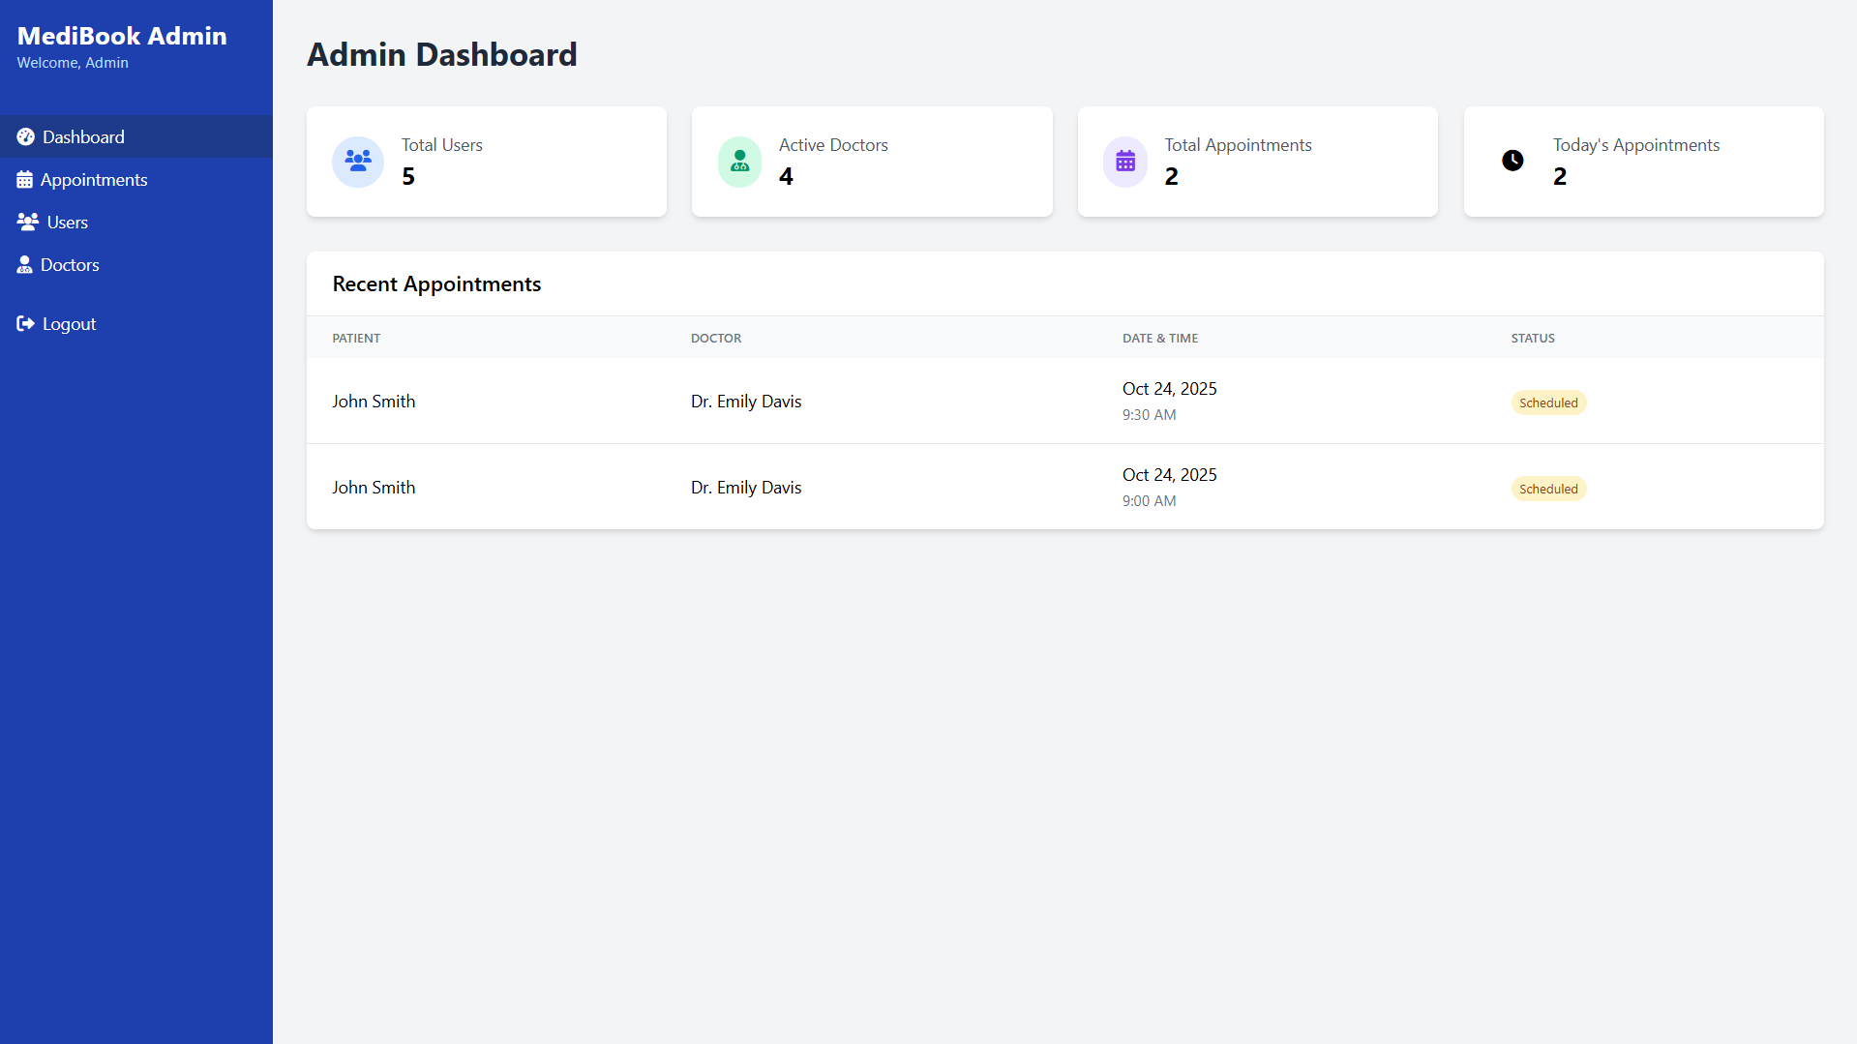This screenshot has height=1044, width=1857.
Task: Click the Logout arrow icon
Action: tap(26, 324)
